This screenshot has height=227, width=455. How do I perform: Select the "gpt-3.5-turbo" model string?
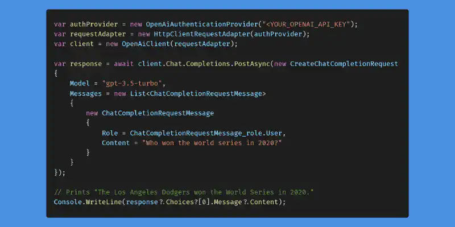tap(132, 84)
